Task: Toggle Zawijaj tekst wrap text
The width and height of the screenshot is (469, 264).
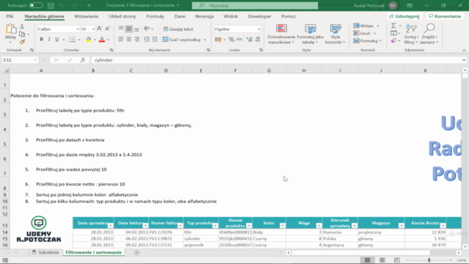Action: click(178, 29)
